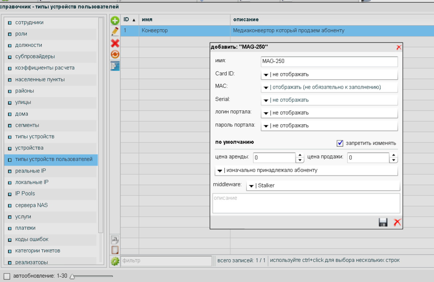This screenshot has width=434, height=282.
Task: Expand the MAC display dropdown
Action: [x=329, y=87]
